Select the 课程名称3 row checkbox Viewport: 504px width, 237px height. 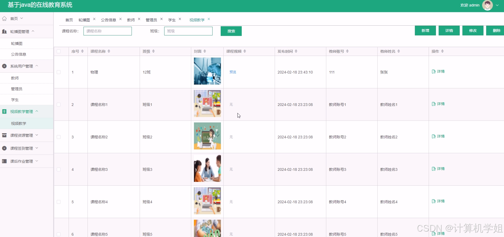59,169
